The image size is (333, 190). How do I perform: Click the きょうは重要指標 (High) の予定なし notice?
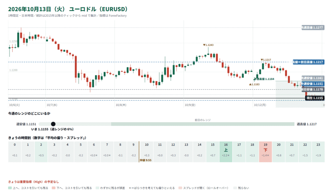[x=33, y=182]
